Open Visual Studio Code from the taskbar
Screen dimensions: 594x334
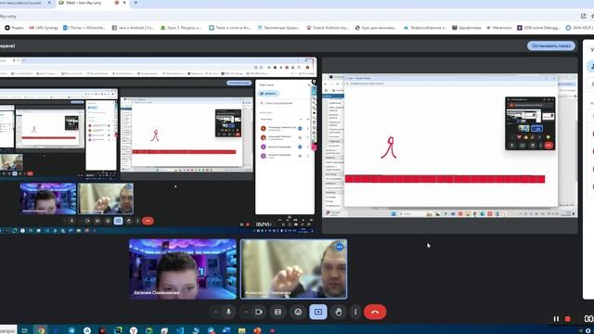[180, 330]
